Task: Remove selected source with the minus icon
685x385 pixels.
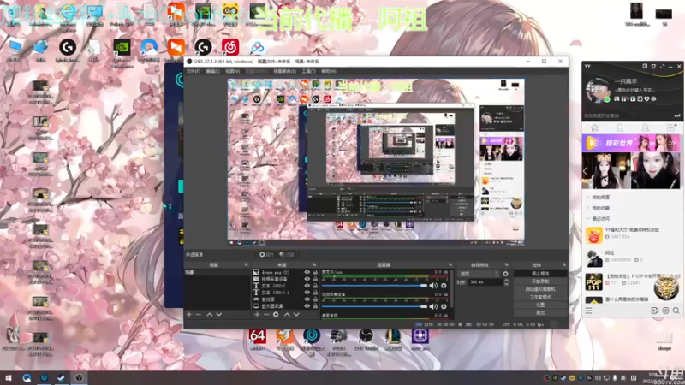Action: click(x=266, y=314)
